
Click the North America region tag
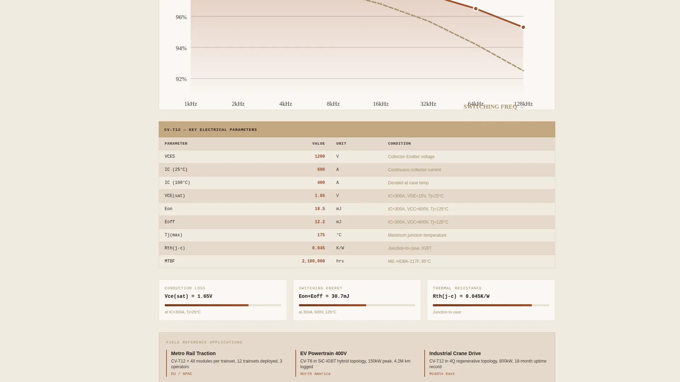315,374
